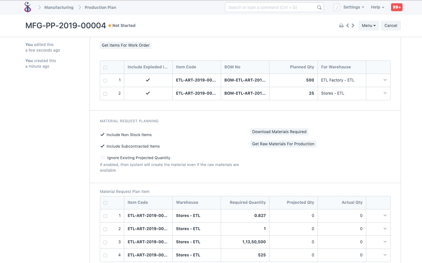The width and height of the screenshot is (422, 263).
Task: Open the J user avatar
Action: (337, 7)
